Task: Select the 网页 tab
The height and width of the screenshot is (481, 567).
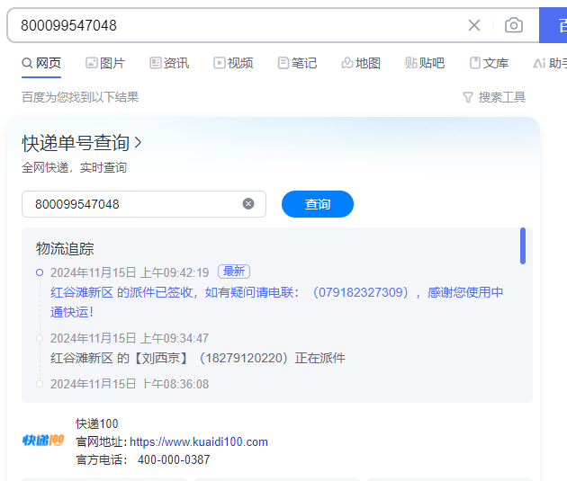Action: [41, 63]
